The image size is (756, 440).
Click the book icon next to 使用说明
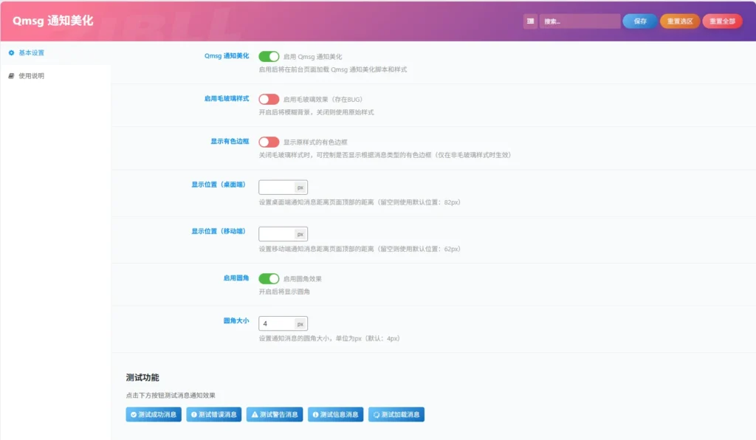click(x=11, y=75)
